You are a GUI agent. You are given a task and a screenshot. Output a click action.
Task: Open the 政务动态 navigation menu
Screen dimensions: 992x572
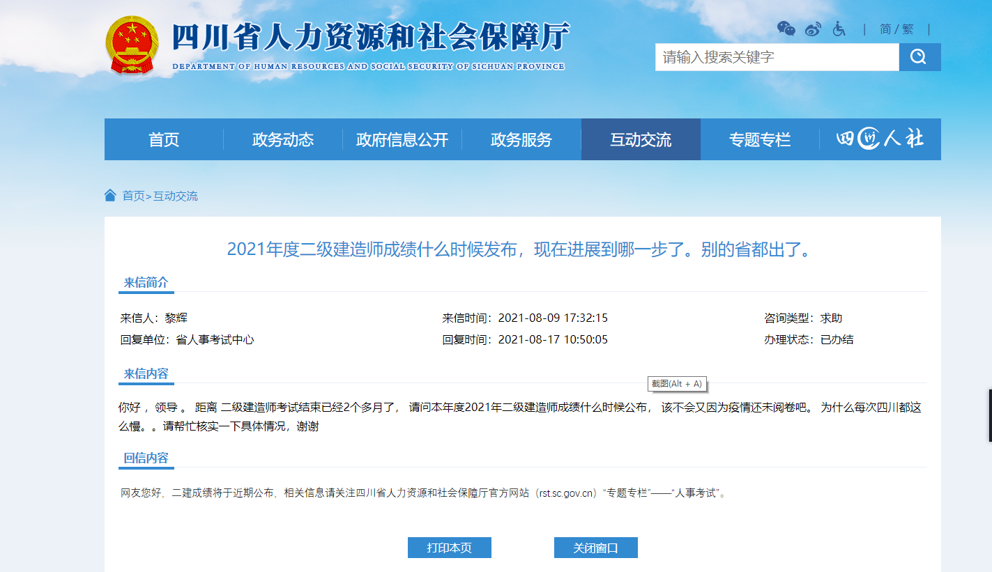(x=282, y=139)
